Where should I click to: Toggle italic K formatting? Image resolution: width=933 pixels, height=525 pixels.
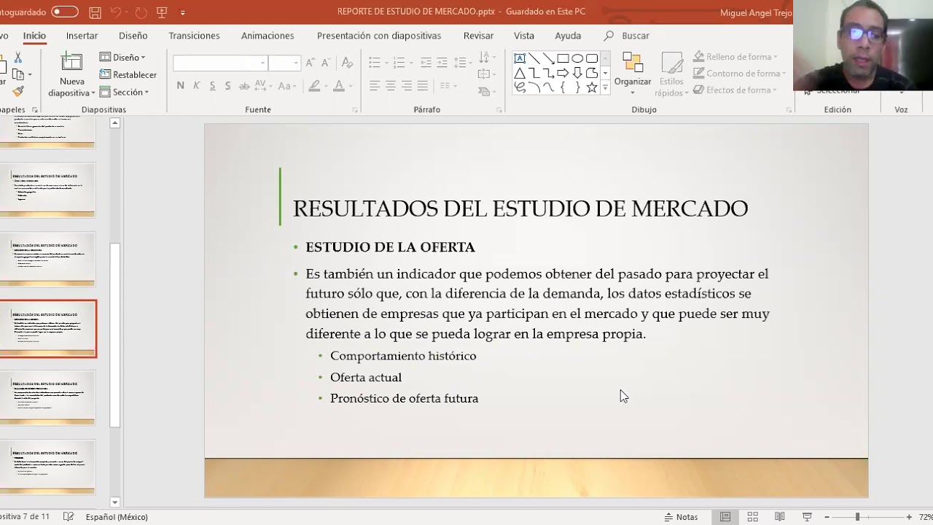click(x=196, y=86)
